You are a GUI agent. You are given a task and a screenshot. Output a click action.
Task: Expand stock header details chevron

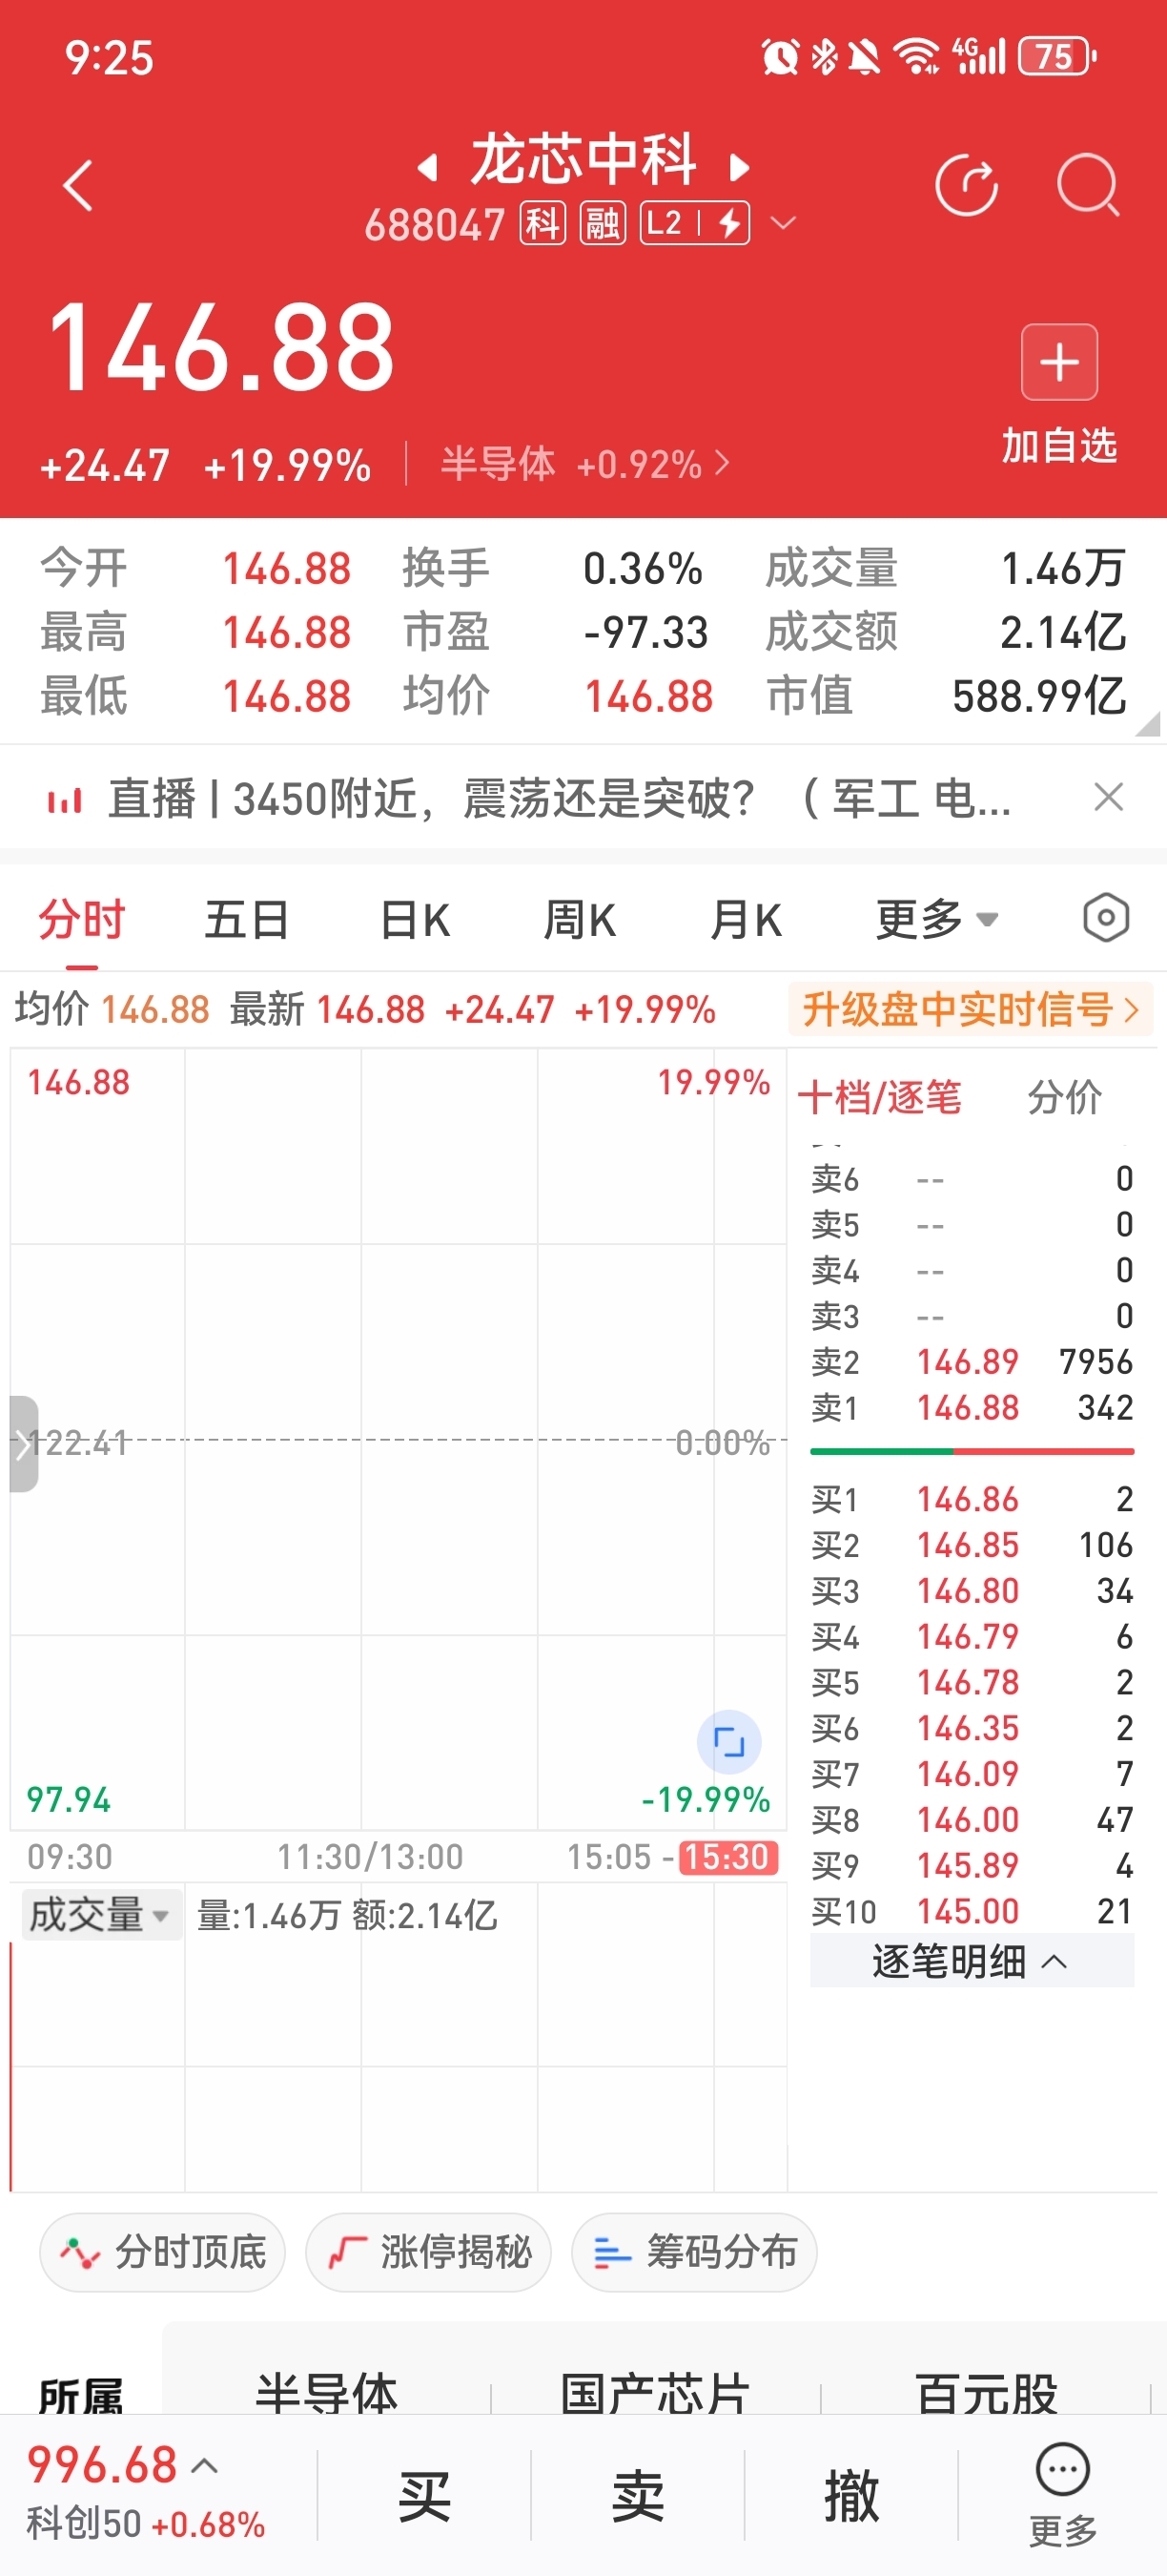tap(785, 223)
